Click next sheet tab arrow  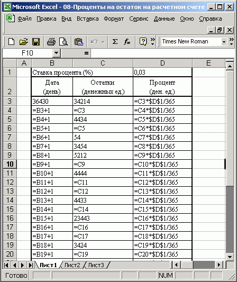pyautogui.click(x=22, y=265)
